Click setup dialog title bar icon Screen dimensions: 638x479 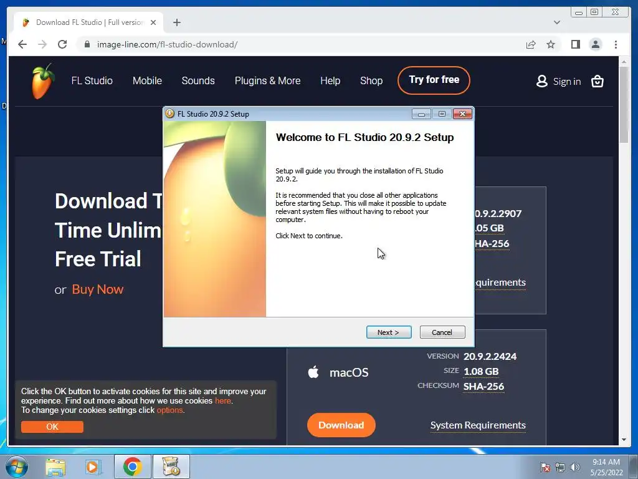(170, 114)
